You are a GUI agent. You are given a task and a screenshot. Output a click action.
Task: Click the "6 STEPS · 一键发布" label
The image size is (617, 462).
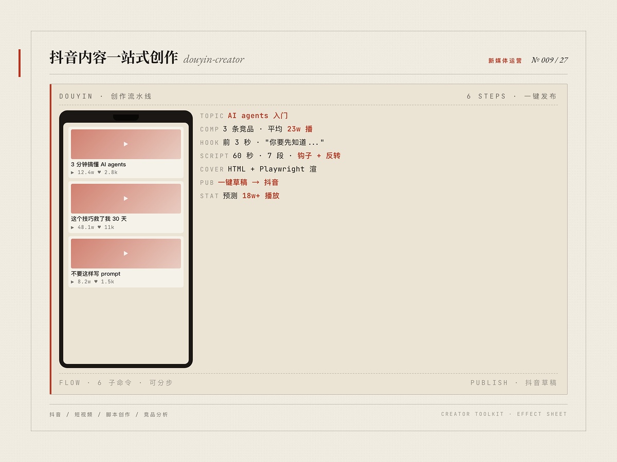click(512, 96)
